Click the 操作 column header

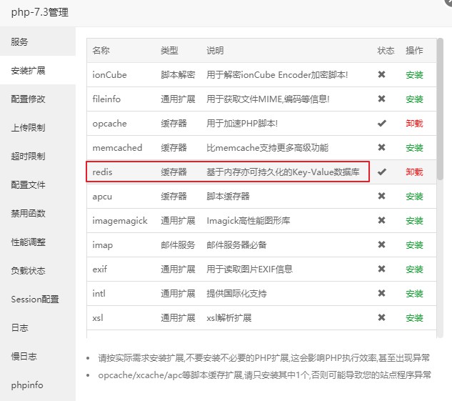[x=414, y=51]
